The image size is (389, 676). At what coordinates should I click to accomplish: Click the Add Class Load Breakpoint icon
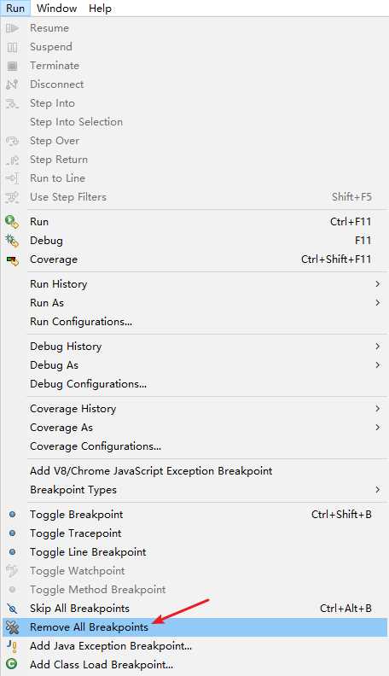coord(12,664)
